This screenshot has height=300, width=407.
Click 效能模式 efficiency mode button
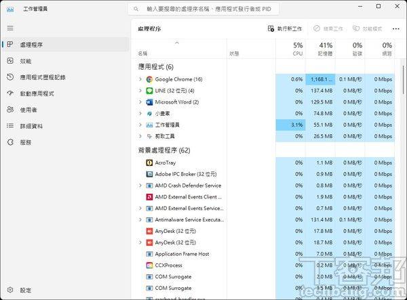click(368, 28)
